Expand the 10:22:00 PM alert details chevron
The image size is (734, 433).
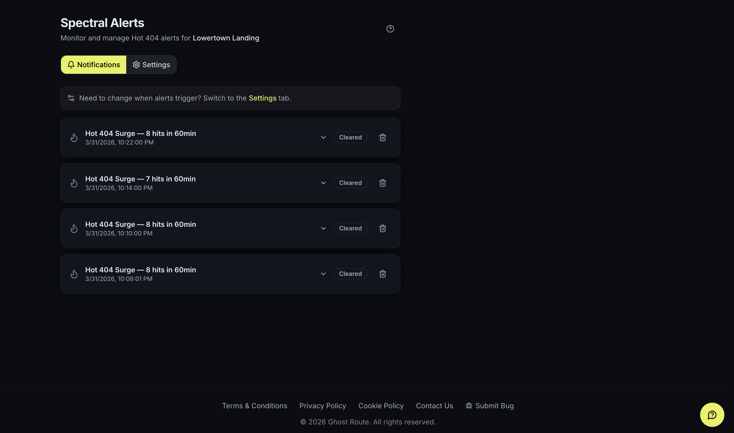[x=323, y=137]
